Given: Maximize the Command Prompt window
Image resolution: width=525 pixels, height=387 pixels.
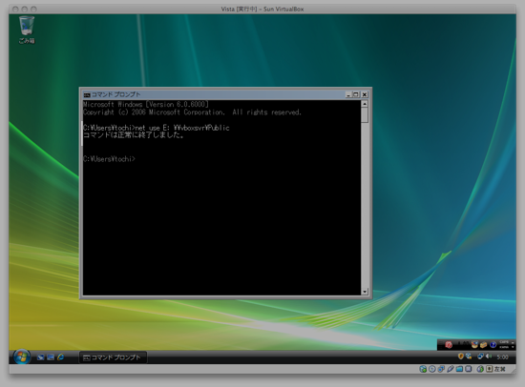Looking at the screenshot, I should [x=356, y=94].
